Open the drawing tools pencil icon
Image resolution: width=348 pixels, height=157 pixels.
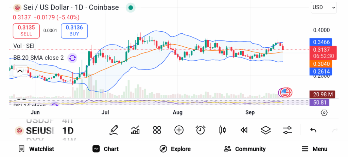[x=114, y=130]
